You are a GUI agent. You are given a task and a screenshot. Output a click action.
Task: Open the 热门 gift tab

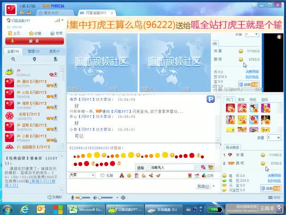(x=229, y=99)
